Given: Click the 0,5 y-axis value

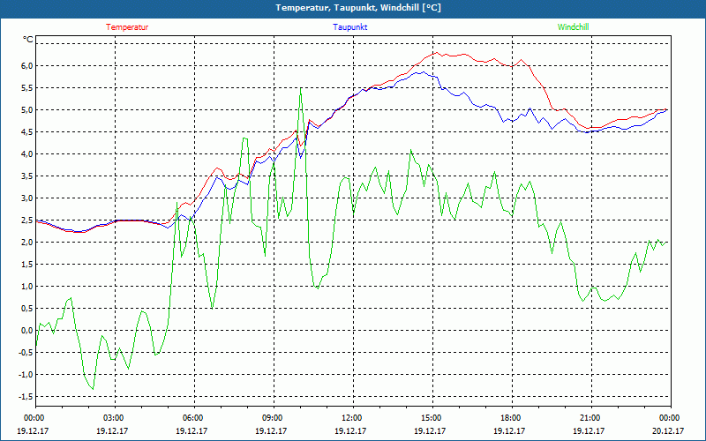Looking at the screenshot, I should (27, 308).
